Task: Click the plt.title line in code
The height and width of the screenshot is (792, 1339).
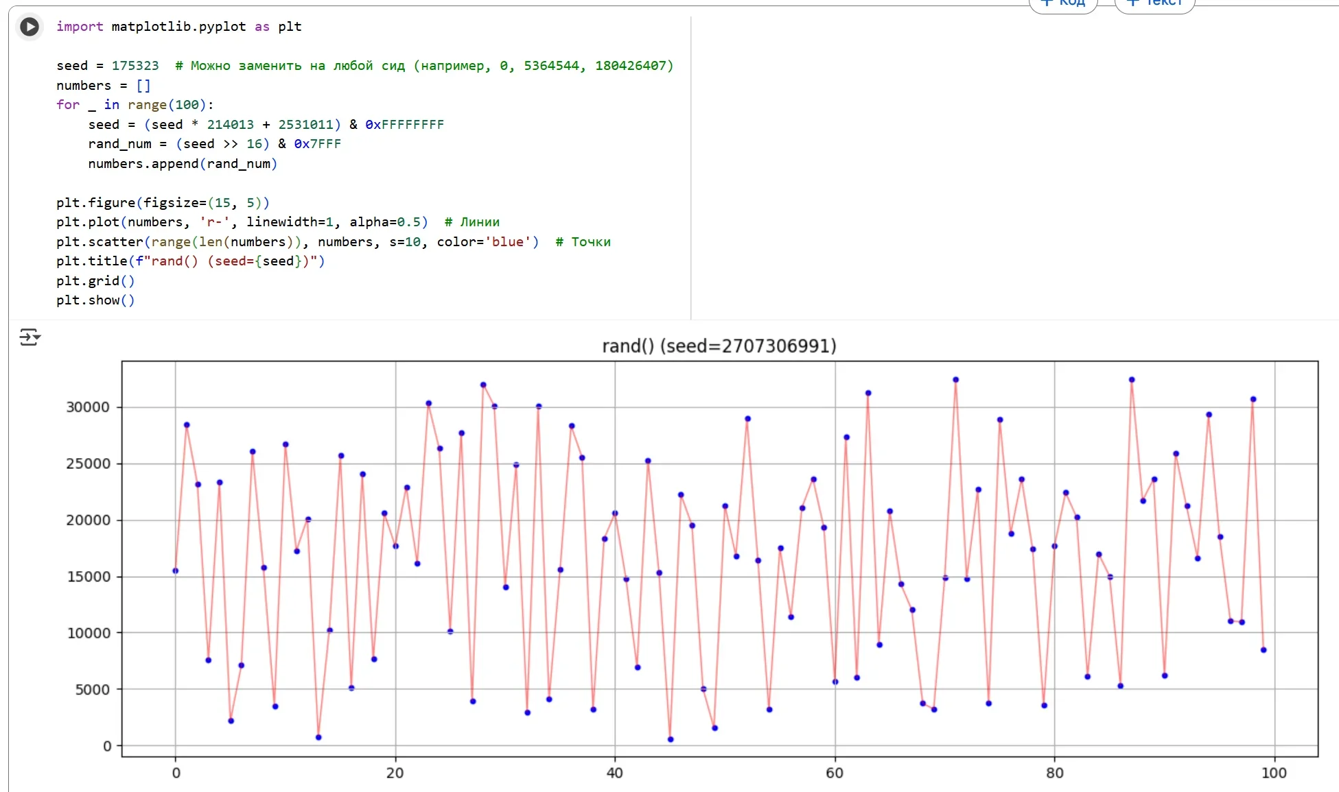Action: 191,261
